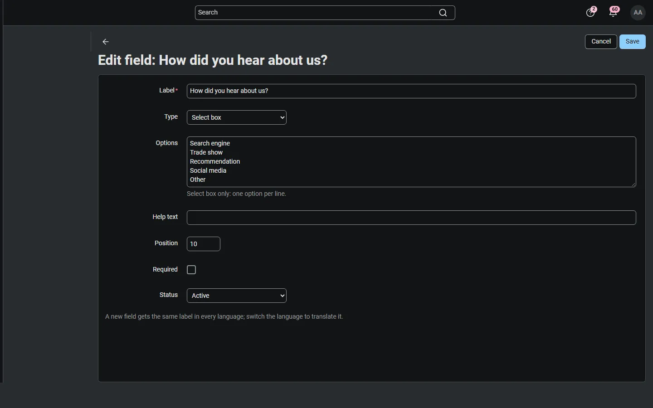Click the 'Trade show' option line

(x=206, y=153)
